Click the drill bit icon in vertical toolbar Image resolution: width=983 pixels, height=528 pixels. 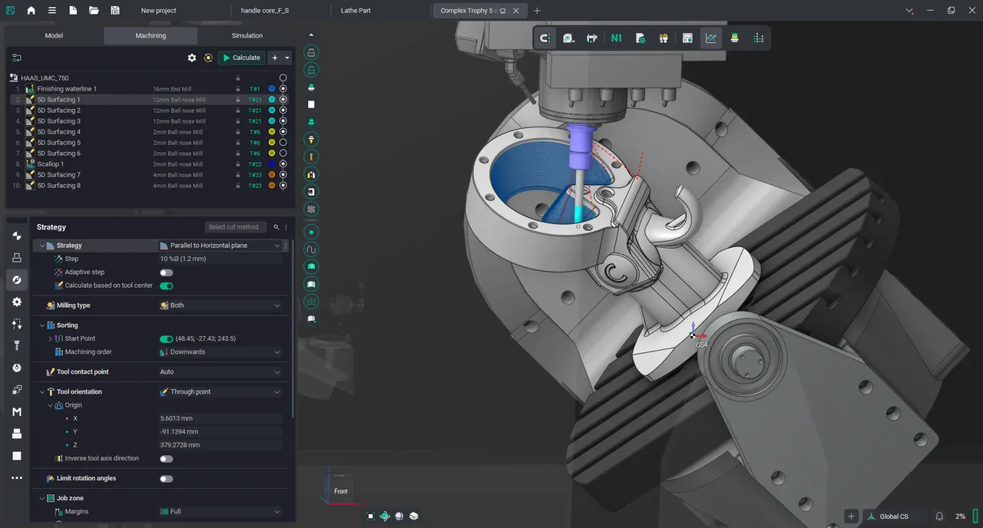311,156
